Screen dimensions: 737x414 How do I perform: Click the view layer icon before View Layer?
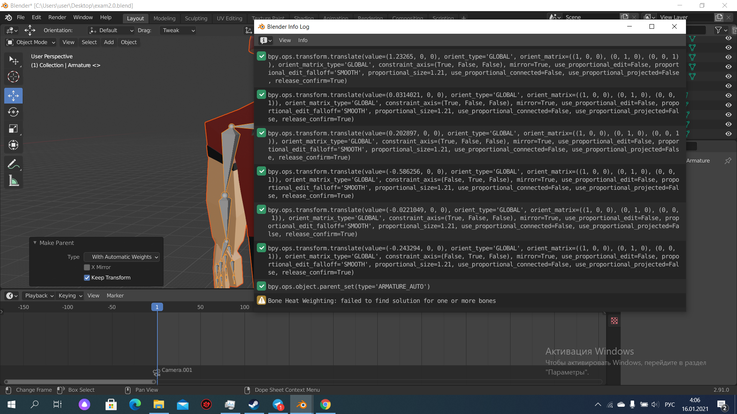click(x=649, y=17)
